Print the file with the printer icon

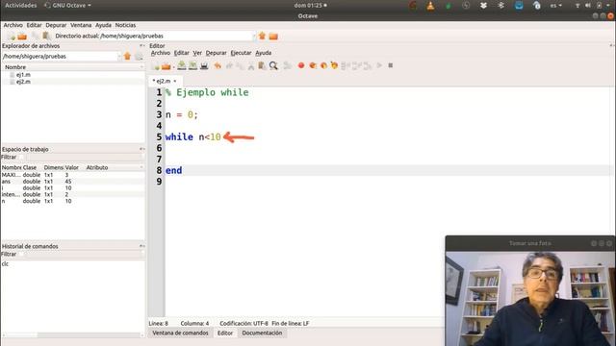pos(204,66)
